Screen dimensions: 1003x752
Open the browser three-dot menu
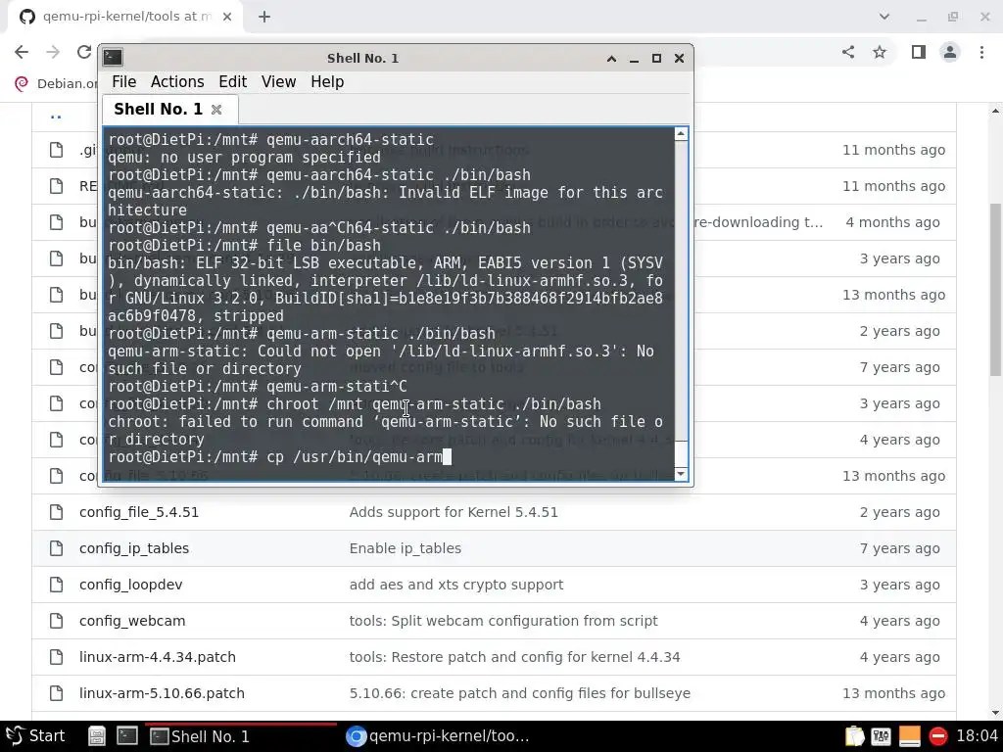(x=981, y=52)
